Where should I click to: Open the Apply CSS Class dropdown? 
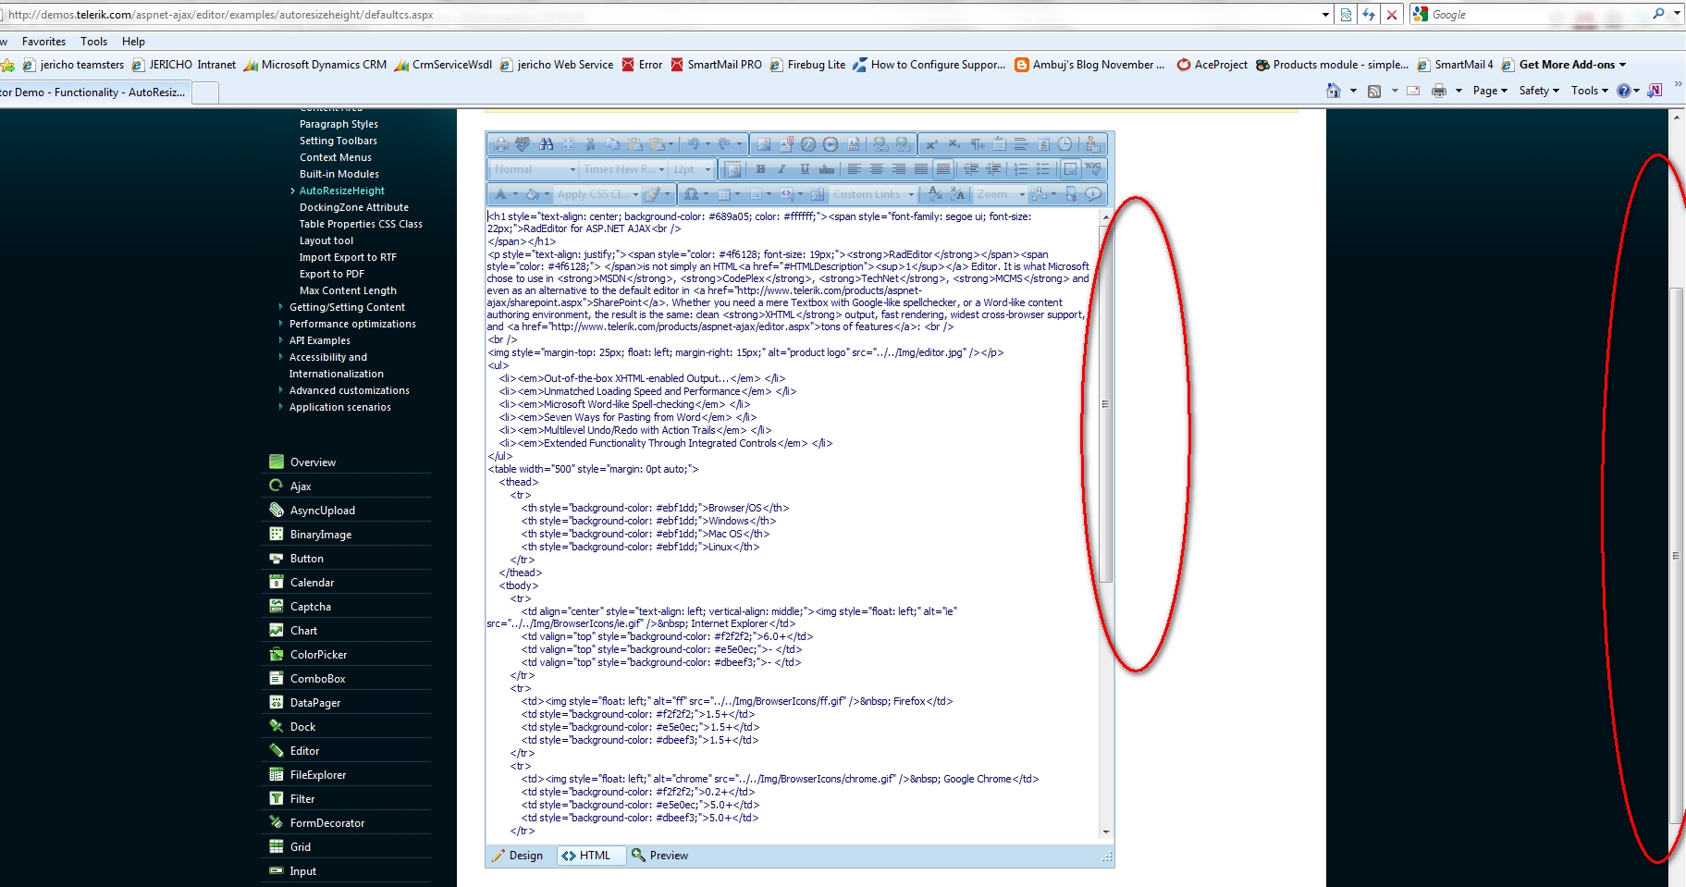[597, 194]
